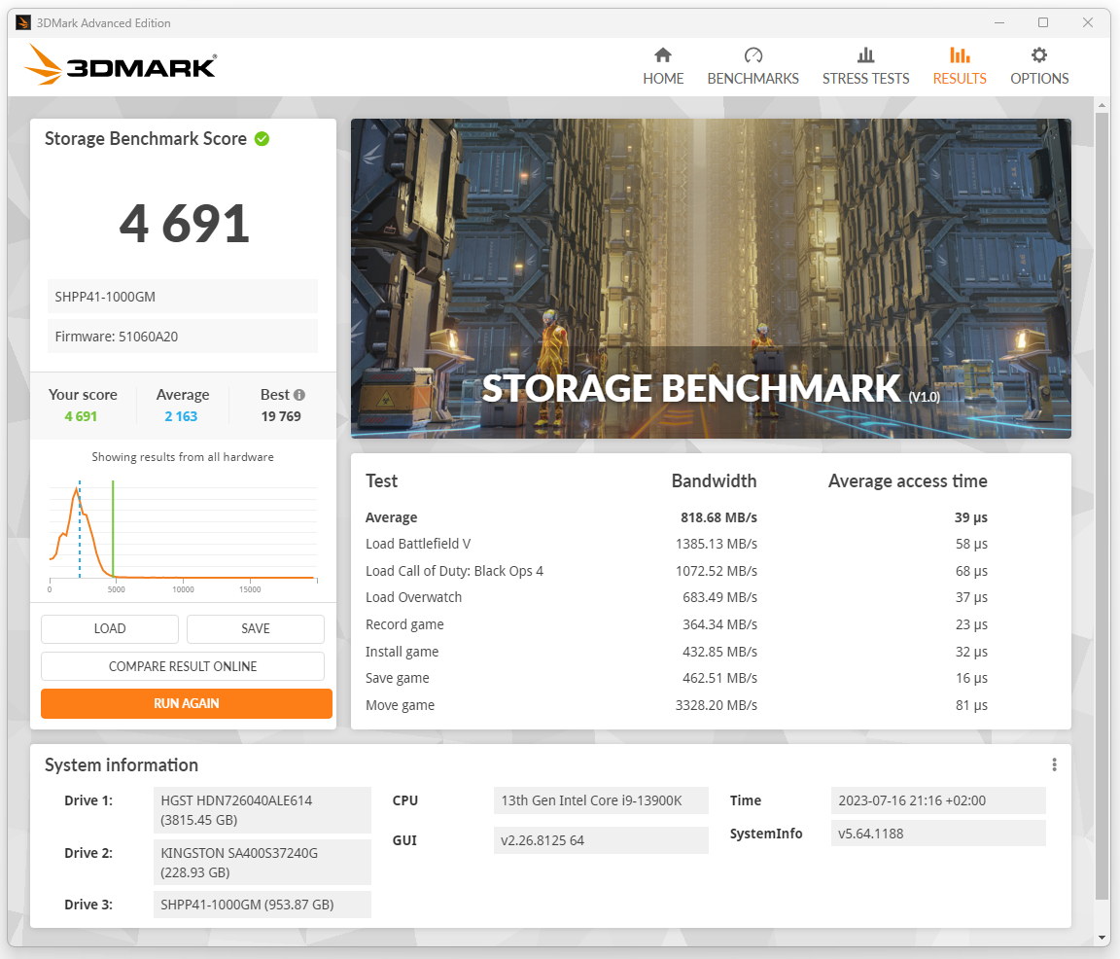The width and height of the screenshot is (1120, 959).
Task: Click the GUI version v2.26.8125 64
Action: pos(601,840)
